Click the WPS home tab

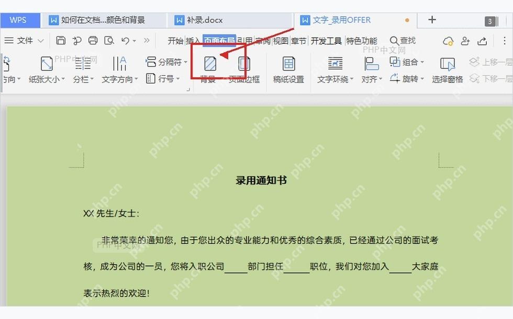pos(20,20)
